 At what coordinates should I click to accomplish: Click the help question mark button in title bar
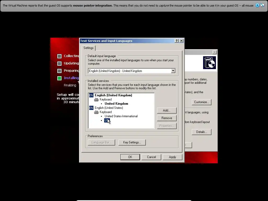click(177, 41)
